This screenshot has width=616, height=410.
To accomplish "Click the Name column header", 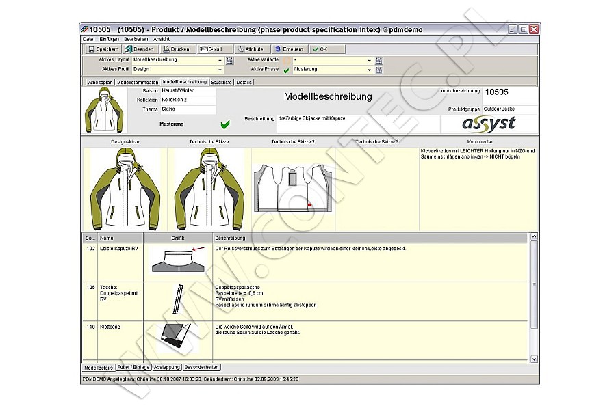I will click(x=120, y=238).
